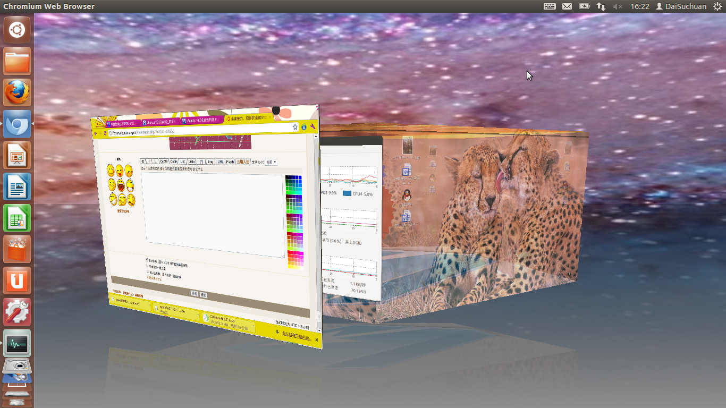The image size is (726, 408).
Task: Open the image thumbnail file on the desktop
Action: [408, 145]
